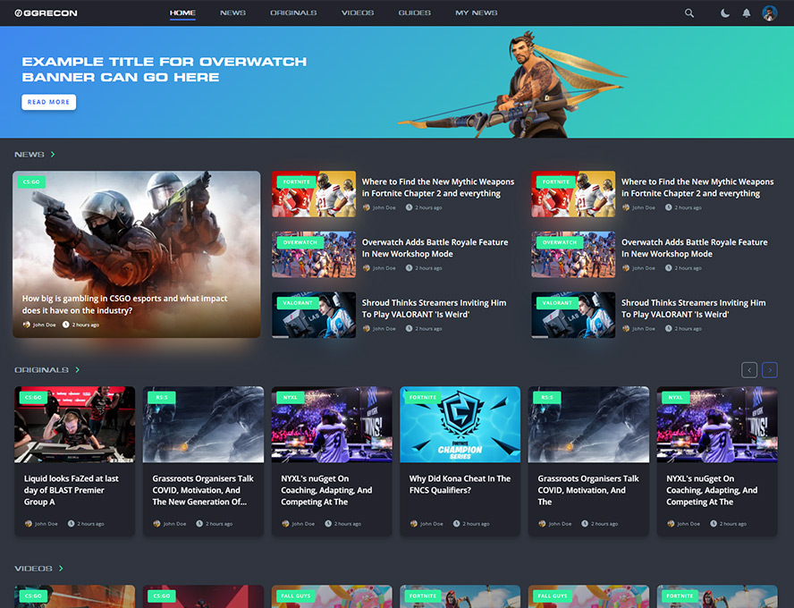Open Shroud VALORANT headline in middle column
The height and width of the screenshot is (608, 794).
coord(434,308)
